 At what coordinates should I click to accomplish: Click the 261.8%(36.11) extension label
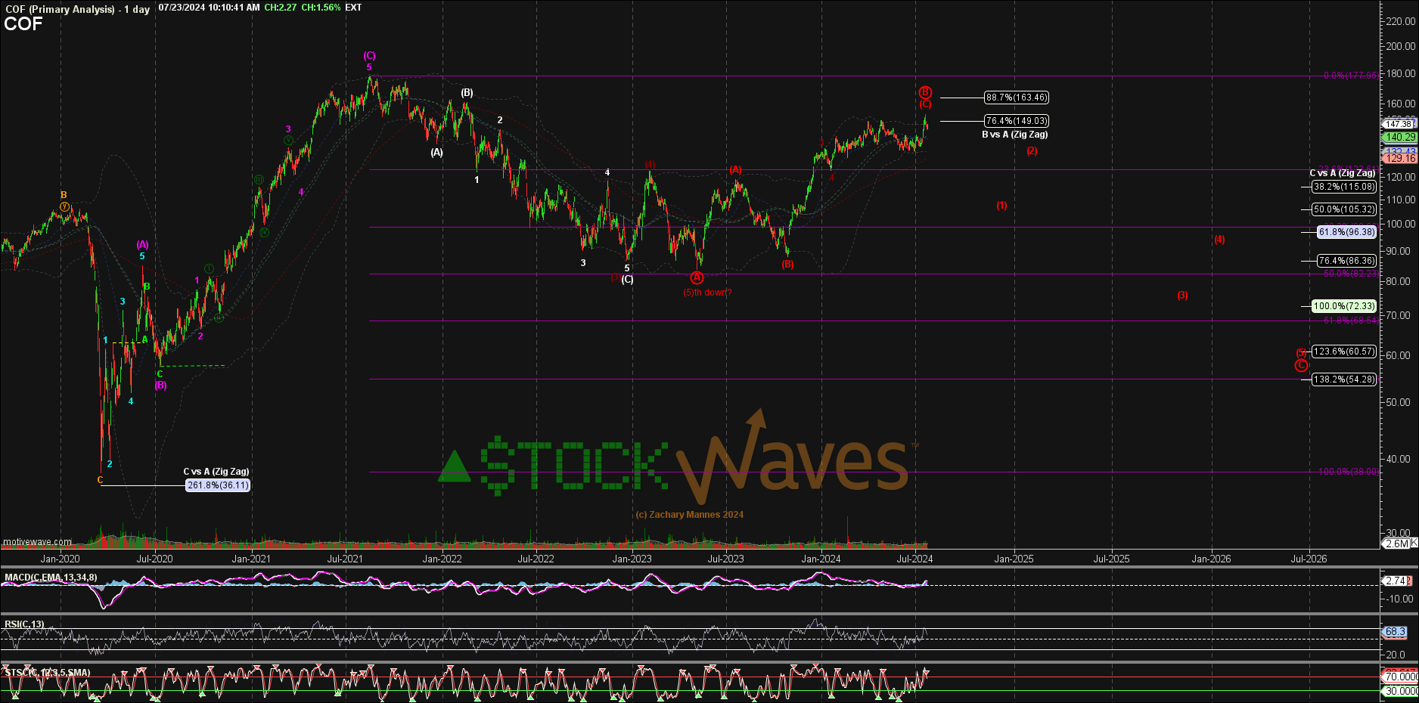[x=218, y=485]
